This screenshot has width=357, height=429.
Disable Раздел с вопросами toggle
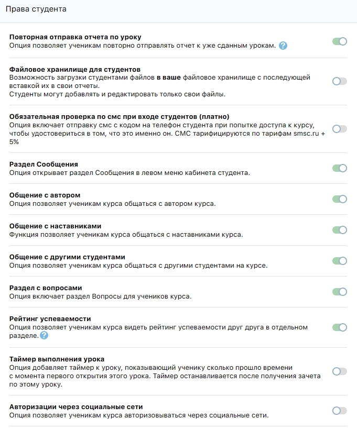click(339, 292)
